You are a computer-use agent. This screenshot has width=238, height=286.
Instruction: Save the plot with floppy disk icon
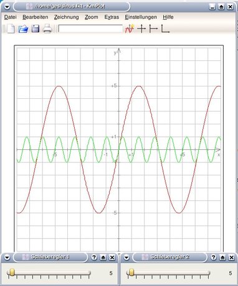(x=36, y=29)
